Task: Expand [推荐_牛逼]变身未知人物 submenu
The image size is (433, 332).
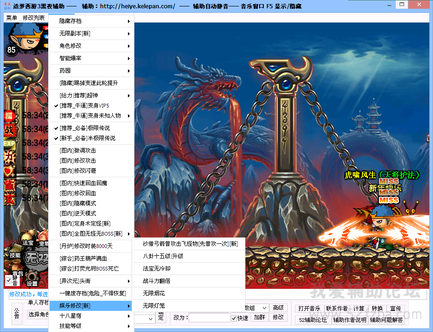Action: coord(91,116)
